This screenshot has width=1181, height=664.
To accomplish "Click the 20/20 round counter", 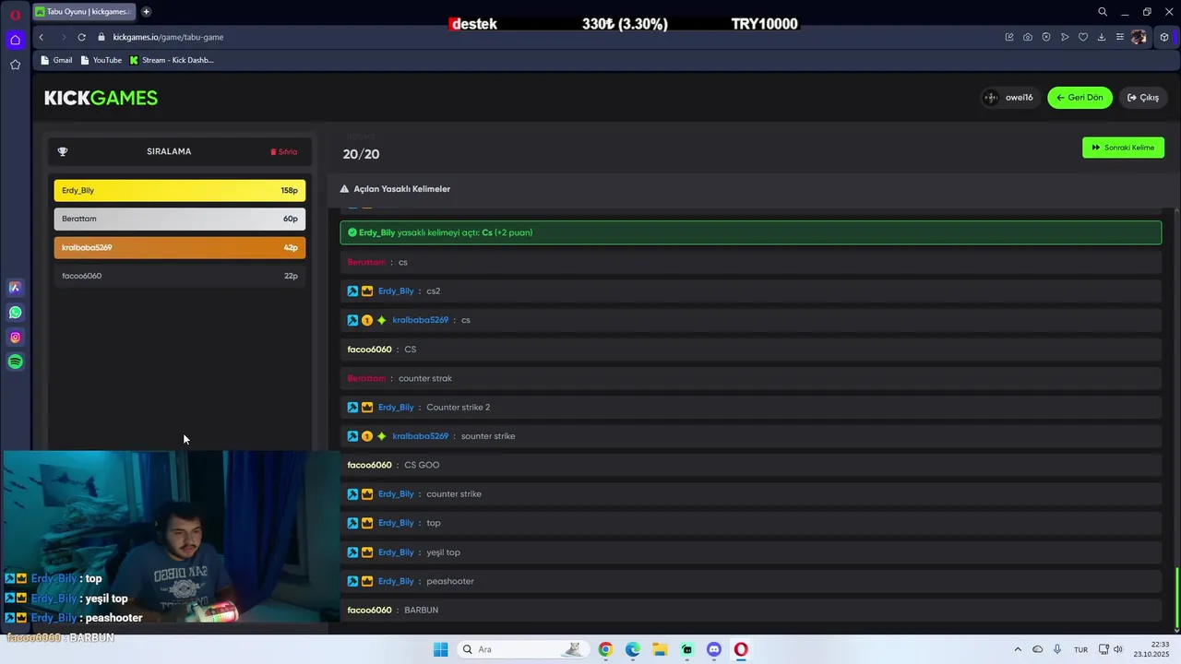I will 361,154.
